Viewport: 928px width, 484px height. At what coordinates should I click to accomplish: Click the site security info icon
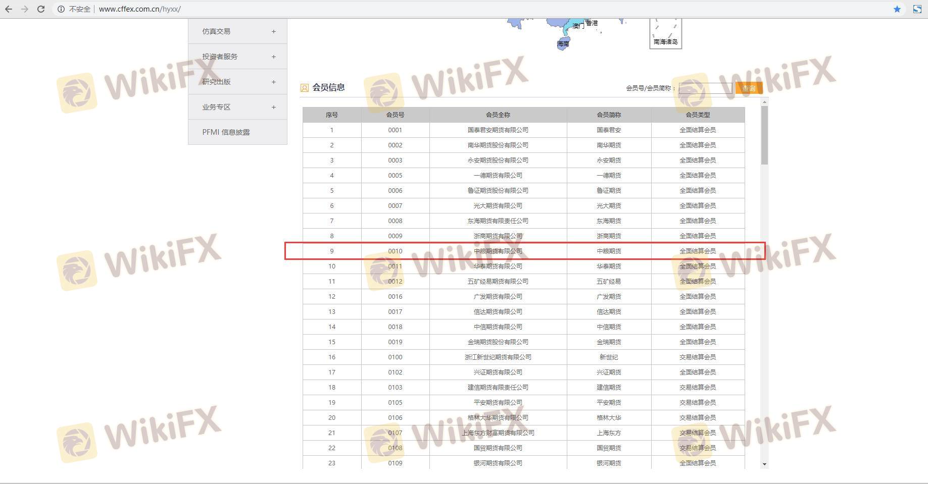pyautogui.click(x=61, y=9)
